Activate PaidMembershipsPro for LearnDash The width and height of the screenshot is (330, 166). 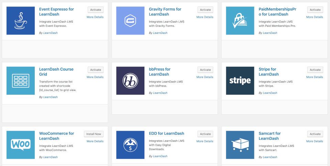(x=315, y=10)
